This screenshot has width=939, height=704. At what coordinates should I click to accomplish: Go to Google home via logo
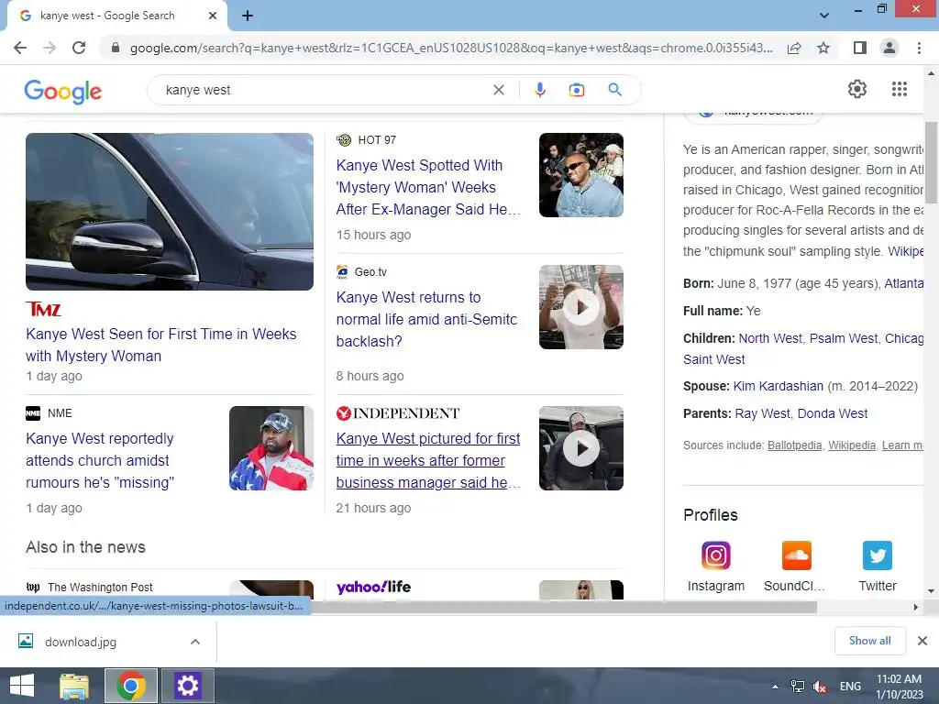pyautogui.click(x=63, y=91)
